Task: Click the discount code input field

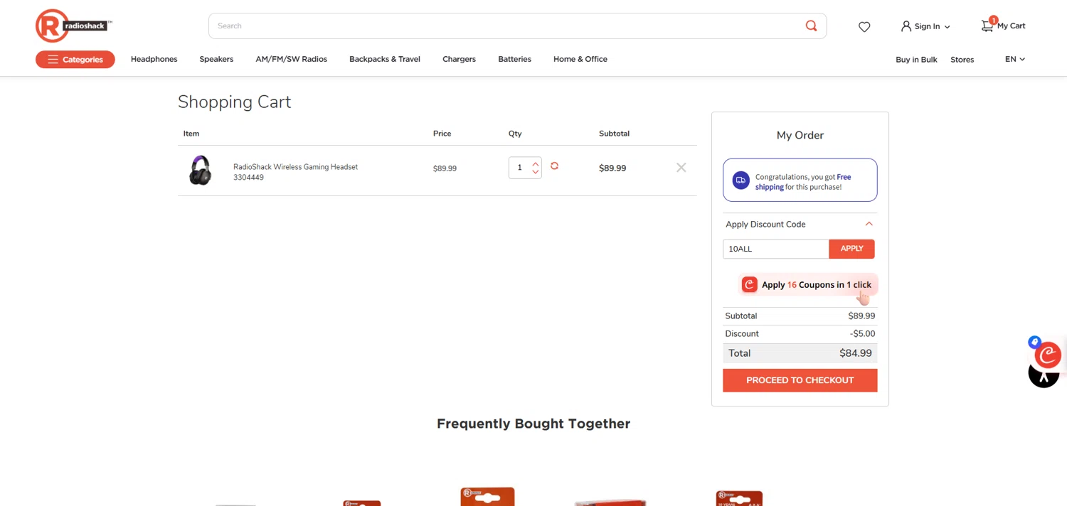Action: point(776,249)
